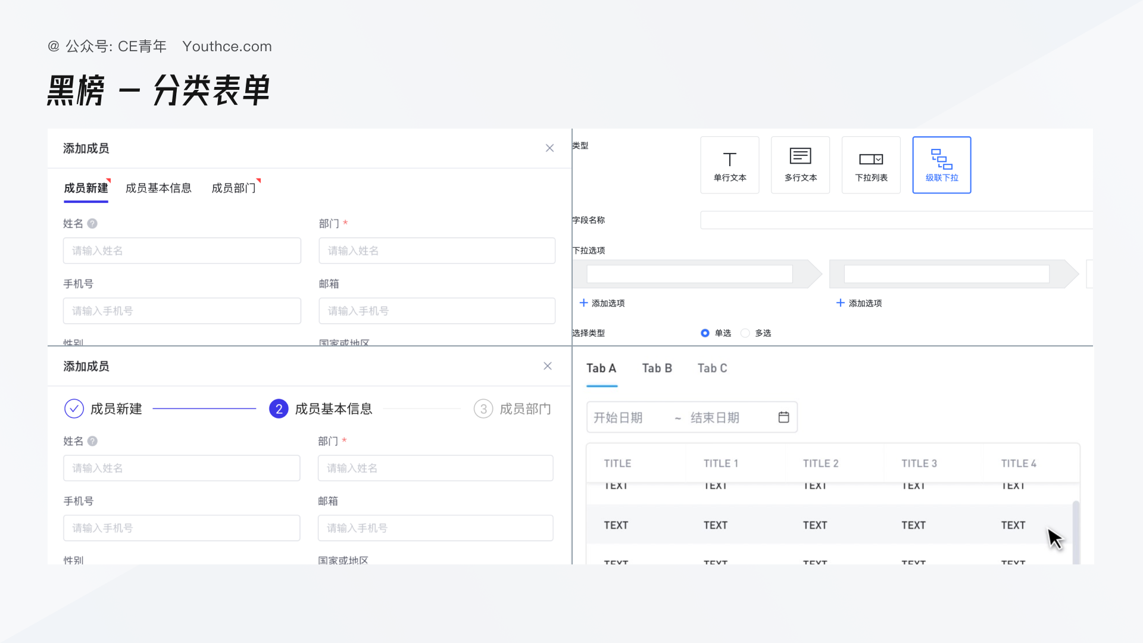
Task: Click the checkmark step icon for 成员新建
Action: 74,408
